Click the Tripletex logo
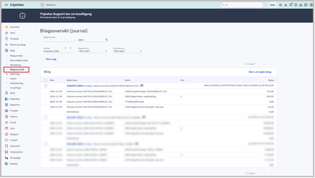Screen dimensions: 315x178 click(x=17, y=5)
